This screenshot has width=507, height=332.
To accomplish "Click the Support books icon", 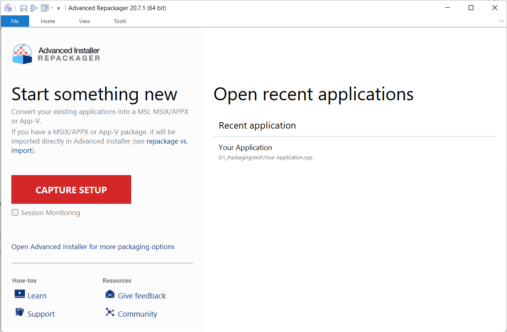I will [x=19, y=312].
